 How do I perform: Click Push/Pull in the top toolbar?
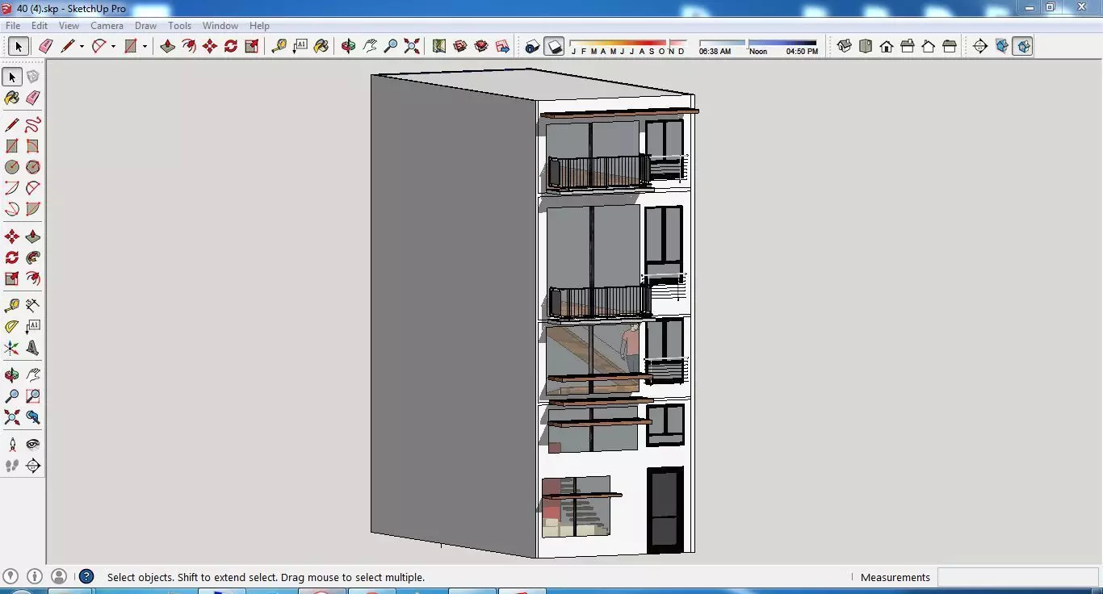coord(168,46)
